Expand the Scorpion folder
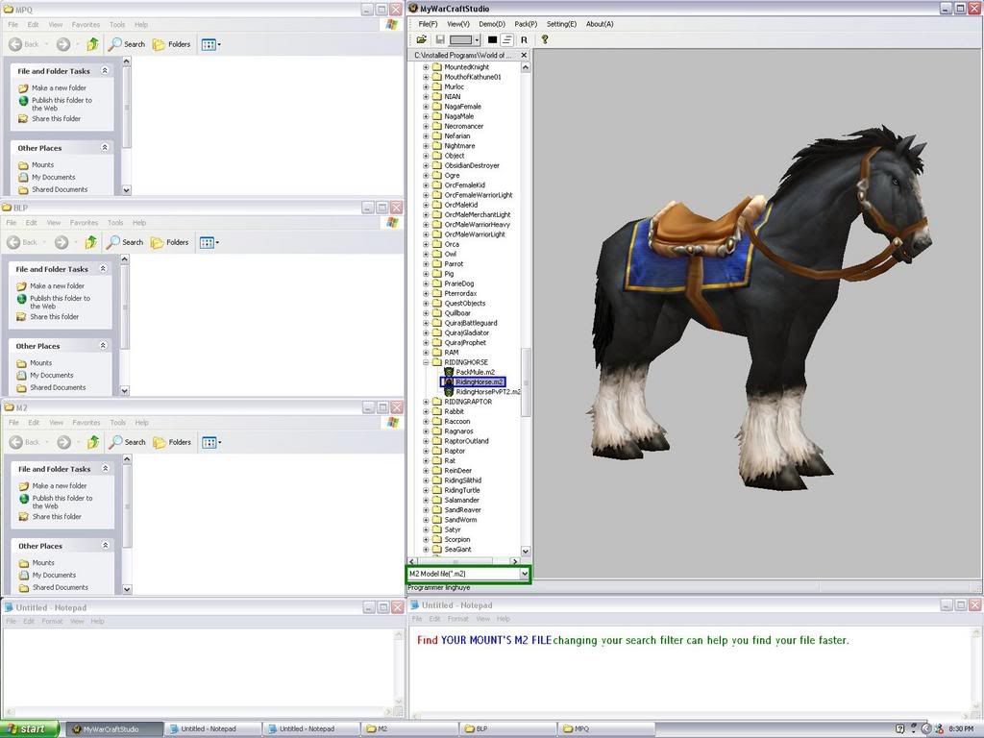Screen dimensions: 984x738 (x=426, y=539)
